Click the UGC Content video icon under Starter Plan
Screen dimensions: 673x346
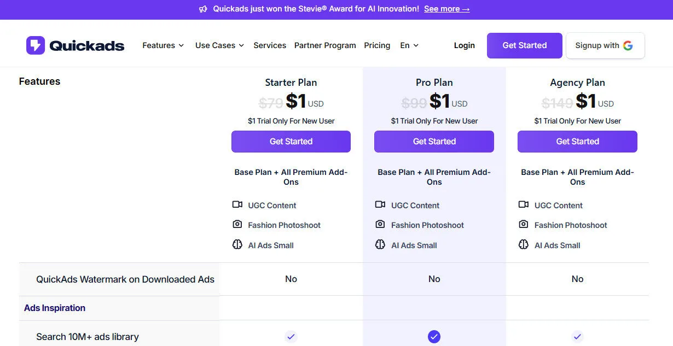237,204
